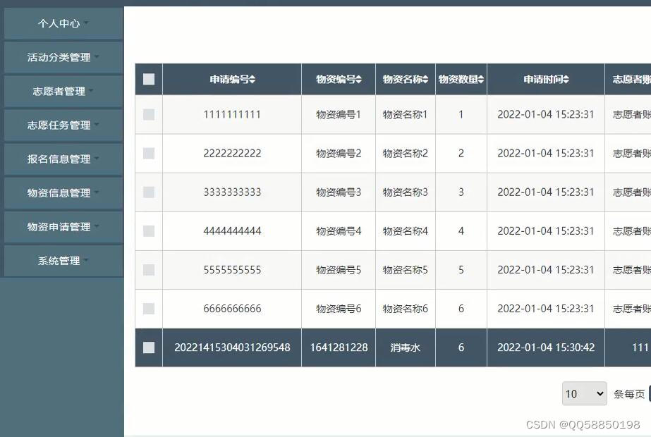Sort the 物资名称 column
This screenshot has width=651, height=437.
pyautogui.click(x=405, y=80)
